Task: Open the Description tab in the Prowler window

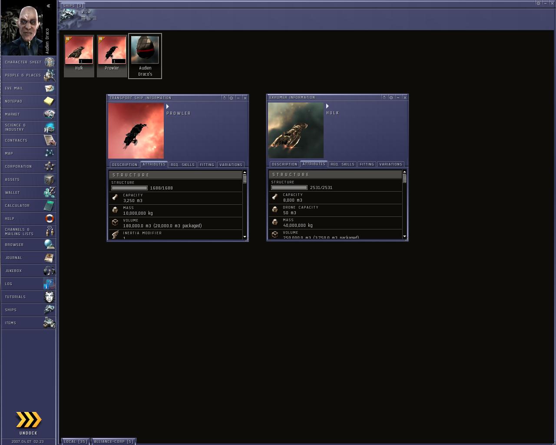Action: pyautogui.click(x=125, y=165)
